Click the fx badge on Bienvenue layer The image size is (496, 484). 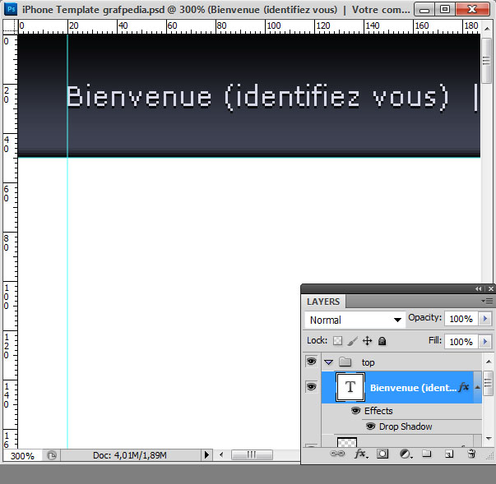coord(464,387)
